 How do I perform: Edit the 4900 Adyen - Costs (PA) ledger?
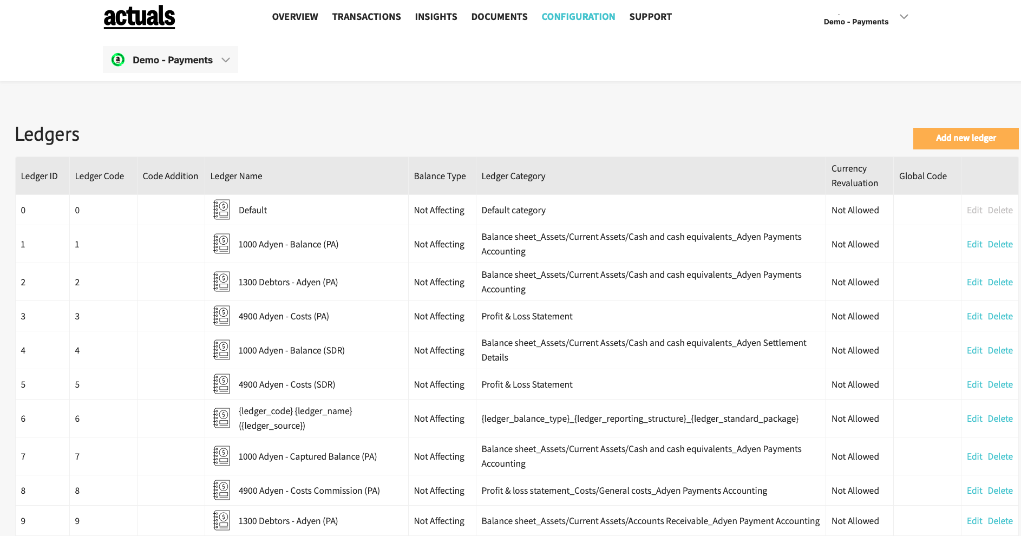pyautogui.click(x=974, y=316)
